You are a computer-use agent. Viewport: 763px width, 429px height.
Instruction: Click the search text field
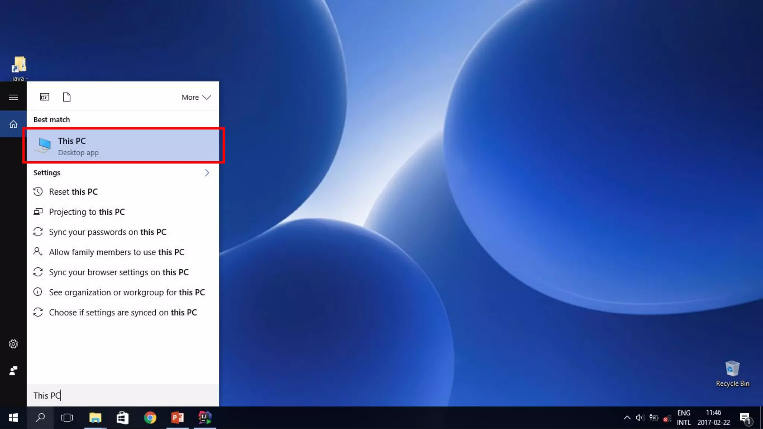[123, 395]
